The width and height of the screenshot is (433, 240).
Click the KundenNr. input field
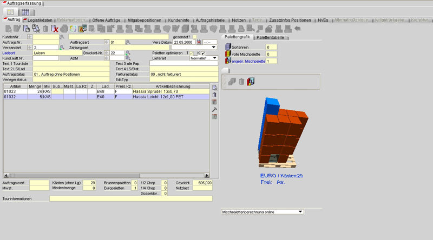tap(46, 37)
